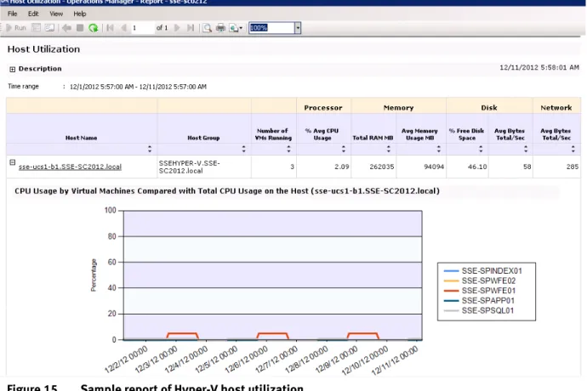
Task: Sort by % Free Disk Space arrows
Action: tap(481, 149)
